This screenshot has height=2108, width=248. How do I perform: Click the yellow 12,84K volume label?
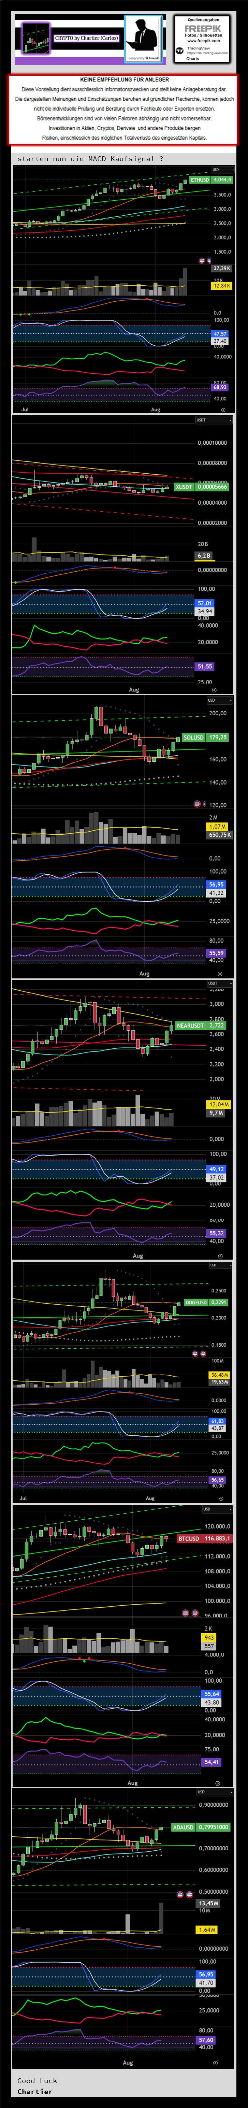tap(222, 286)
